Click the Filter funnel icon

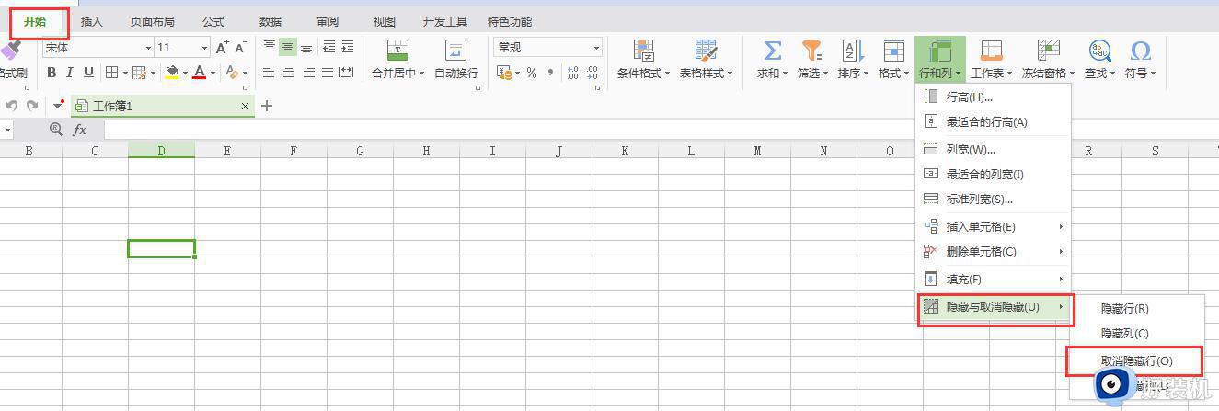tap(811, 51)
